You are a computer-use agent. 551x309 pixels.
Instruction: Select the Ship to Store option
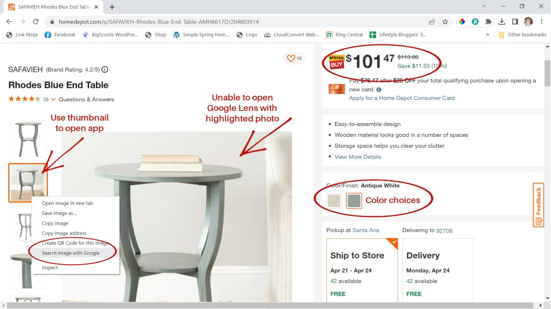[x=362, y=270]
